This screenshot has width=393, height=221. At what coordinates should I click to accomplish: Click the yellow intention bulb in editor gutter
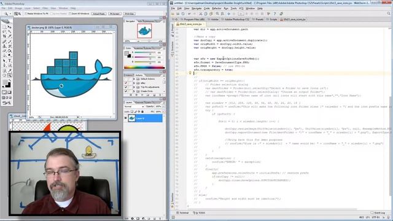pos(190,73)
